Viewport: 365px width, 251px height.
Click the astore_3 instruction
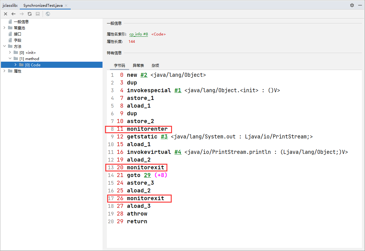click(141, 183)
